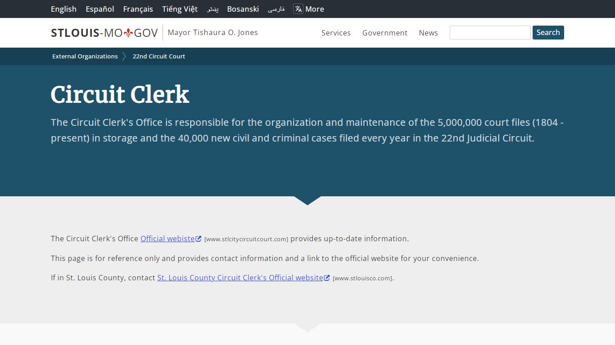Open the Government menu
Image resolution: width=615 pixels, height=345 pixels.
coord(385,33)
